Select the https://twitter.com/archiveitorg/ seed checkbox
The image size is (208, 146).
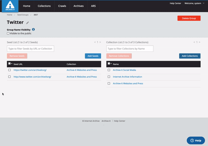point(9,70)
